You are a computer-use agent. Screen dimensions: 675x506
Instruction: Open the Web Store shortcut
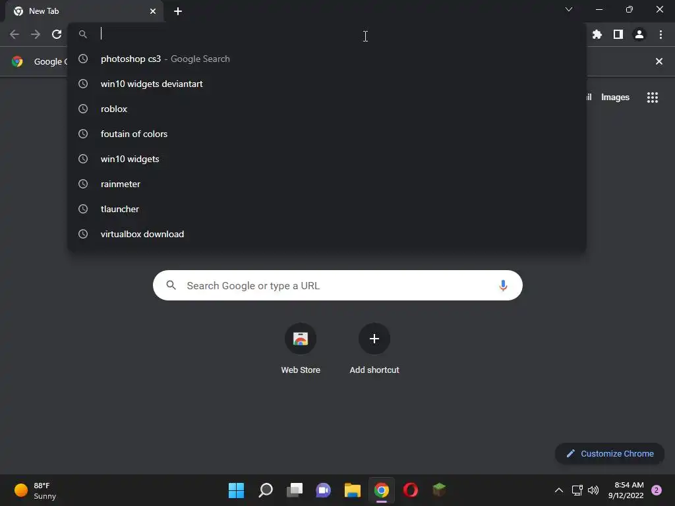(301, 349)
